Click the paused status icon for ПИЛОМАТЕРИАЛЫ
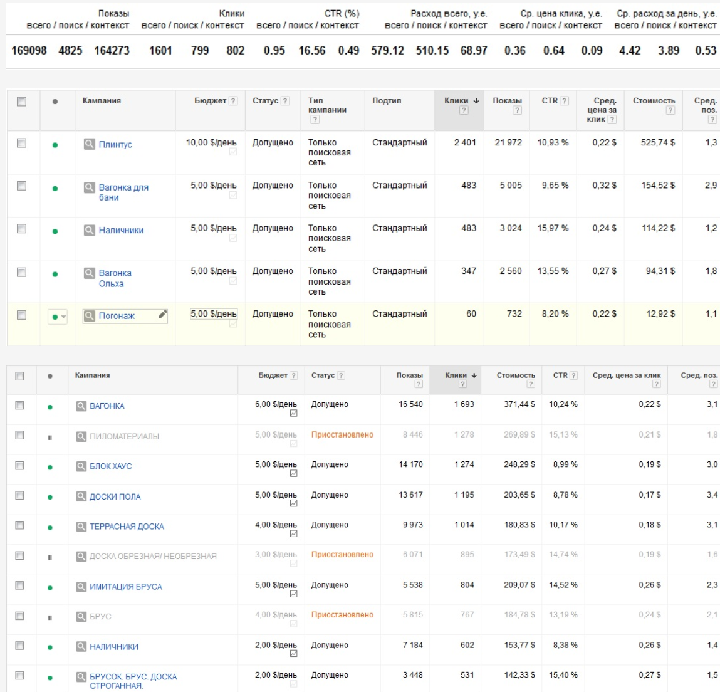The height and width of the screenshot is (692, 720). pyautogui.click(x=50, y=438)
